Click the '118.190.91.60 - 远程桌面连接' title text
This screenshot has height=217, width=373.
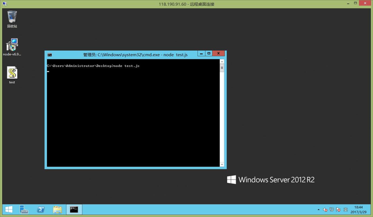click(x=186, y=4)
